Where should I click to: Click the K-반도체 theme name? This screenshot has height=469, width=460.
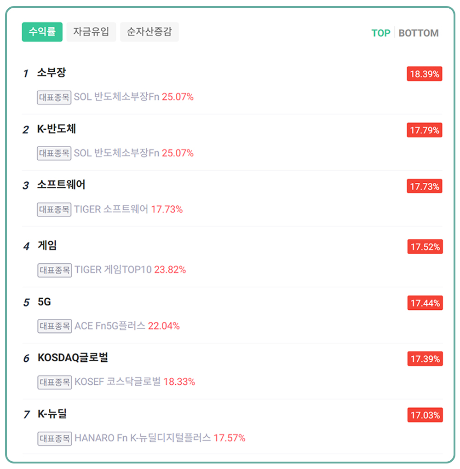pyautogui.click(x=57, y=129)
